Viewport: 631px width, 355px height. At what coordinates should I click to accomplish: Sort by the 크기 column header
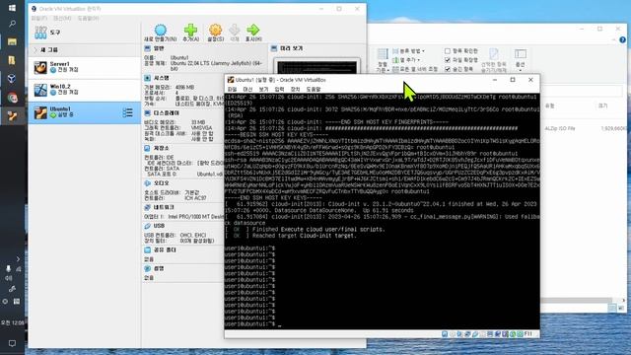pyautogui.click(x=602, y=106)
